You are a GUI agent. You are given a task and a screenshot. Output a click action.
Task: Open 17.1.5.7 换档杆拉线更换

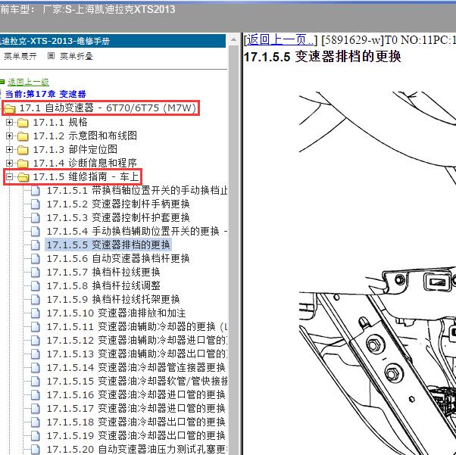104,272
